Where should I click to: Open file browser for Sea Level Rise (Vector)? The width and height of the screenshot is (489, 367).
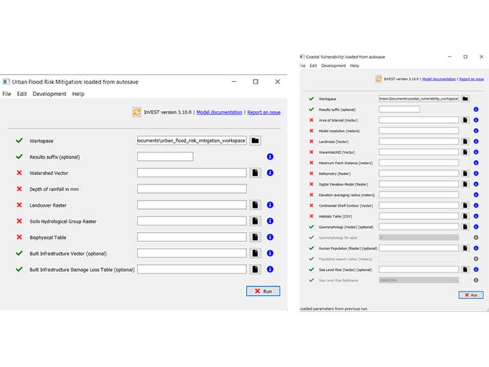click(465, 270)
